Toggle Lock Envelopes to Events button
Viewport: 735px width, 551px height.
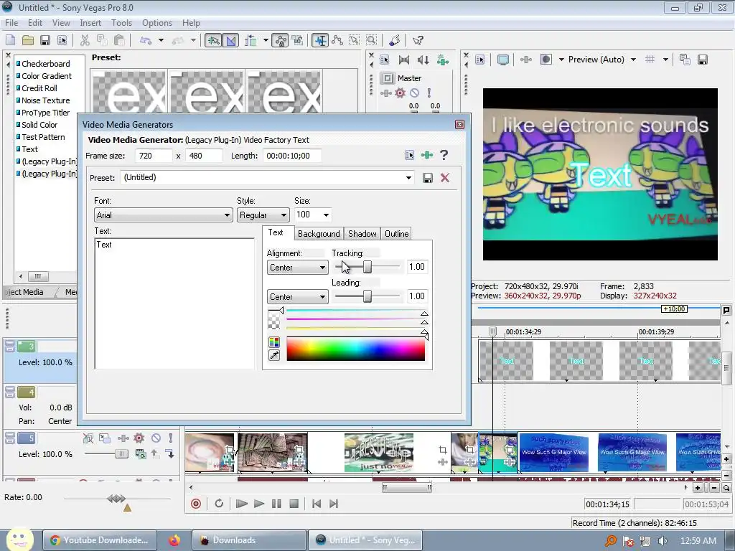(281, 40)
